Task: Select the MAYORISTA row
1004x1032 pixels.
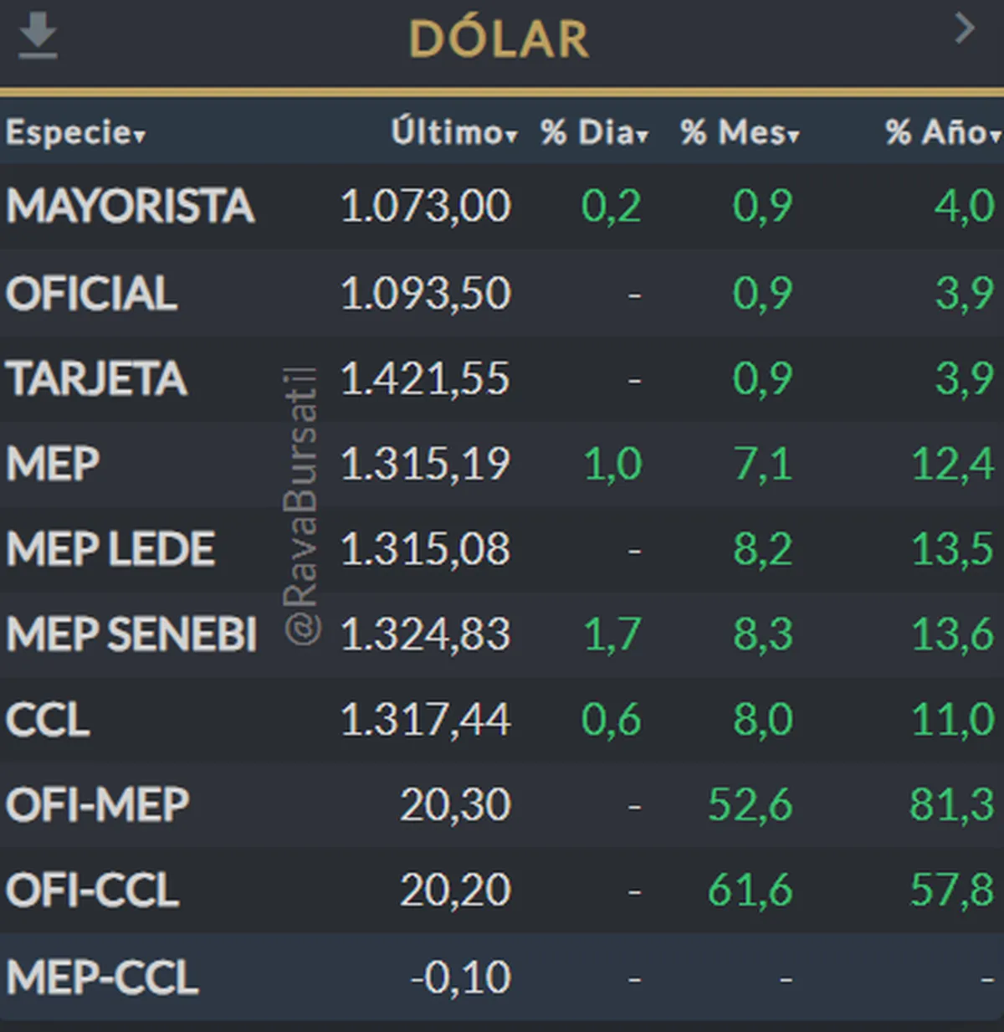Action: tap(502, 206)
